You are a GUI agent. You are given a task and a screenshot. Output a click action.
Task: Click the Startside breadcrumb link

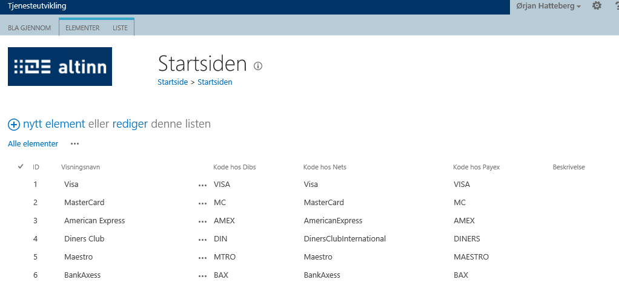172,82
